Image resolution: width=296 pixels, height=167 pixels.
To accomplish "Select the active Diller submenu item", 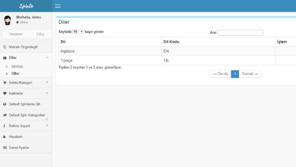I will 15,73.
